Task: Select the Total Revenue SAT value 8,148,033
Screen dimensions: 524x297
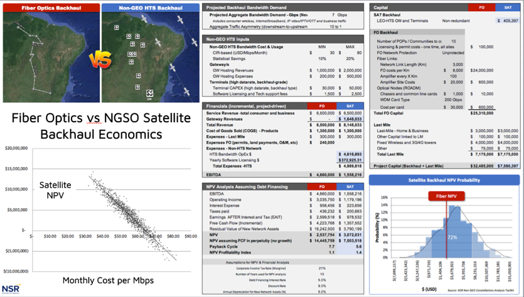Action: (x=350, y=125)
